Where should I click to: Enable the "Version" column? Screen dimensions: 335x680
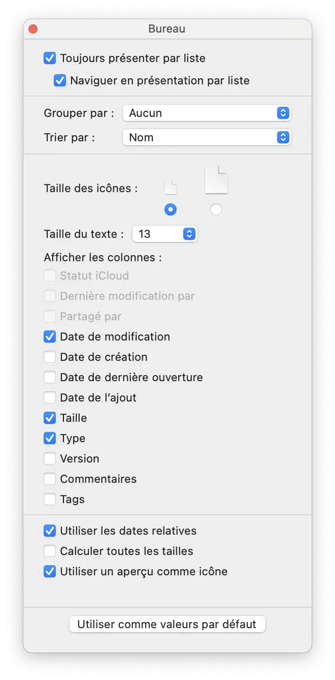[50, 458]
